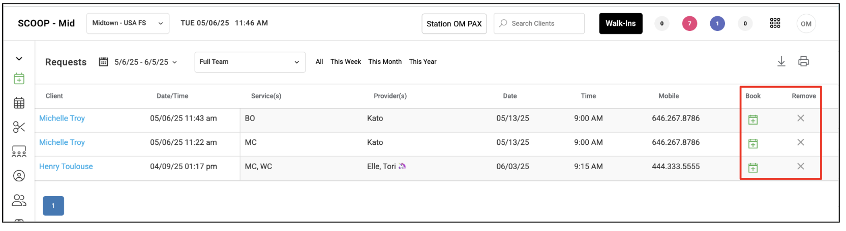Go to page 1 of requests
Screen dimensions: 846x231
(53, 206)
